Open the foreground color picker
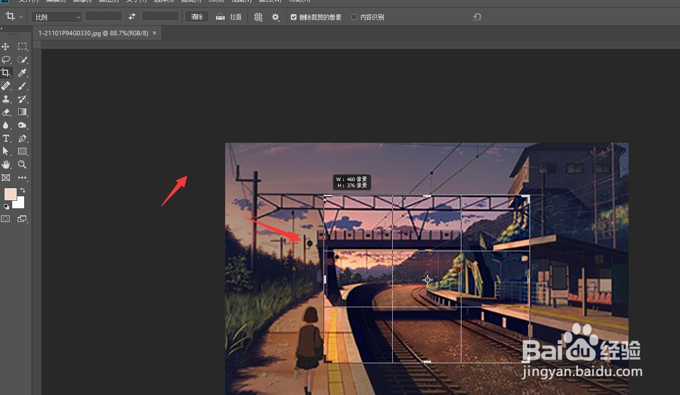The width and height of the screenshot is (680, 395). (10, 194)
